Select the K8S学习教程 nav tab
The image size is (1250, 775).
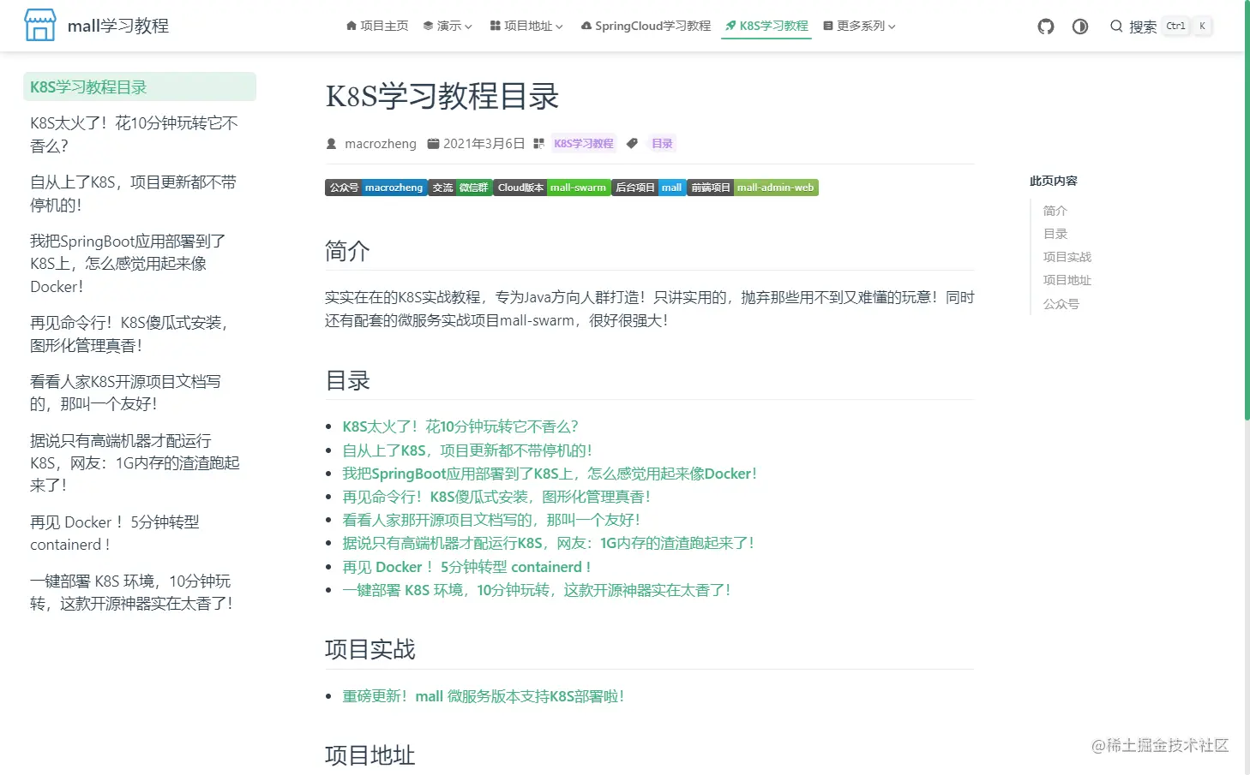pos(766,26)
